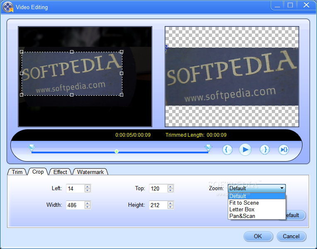This screenshot has width=317, height=249.
Task: Confirm with the OK button
Action: (x=258, y=236)
